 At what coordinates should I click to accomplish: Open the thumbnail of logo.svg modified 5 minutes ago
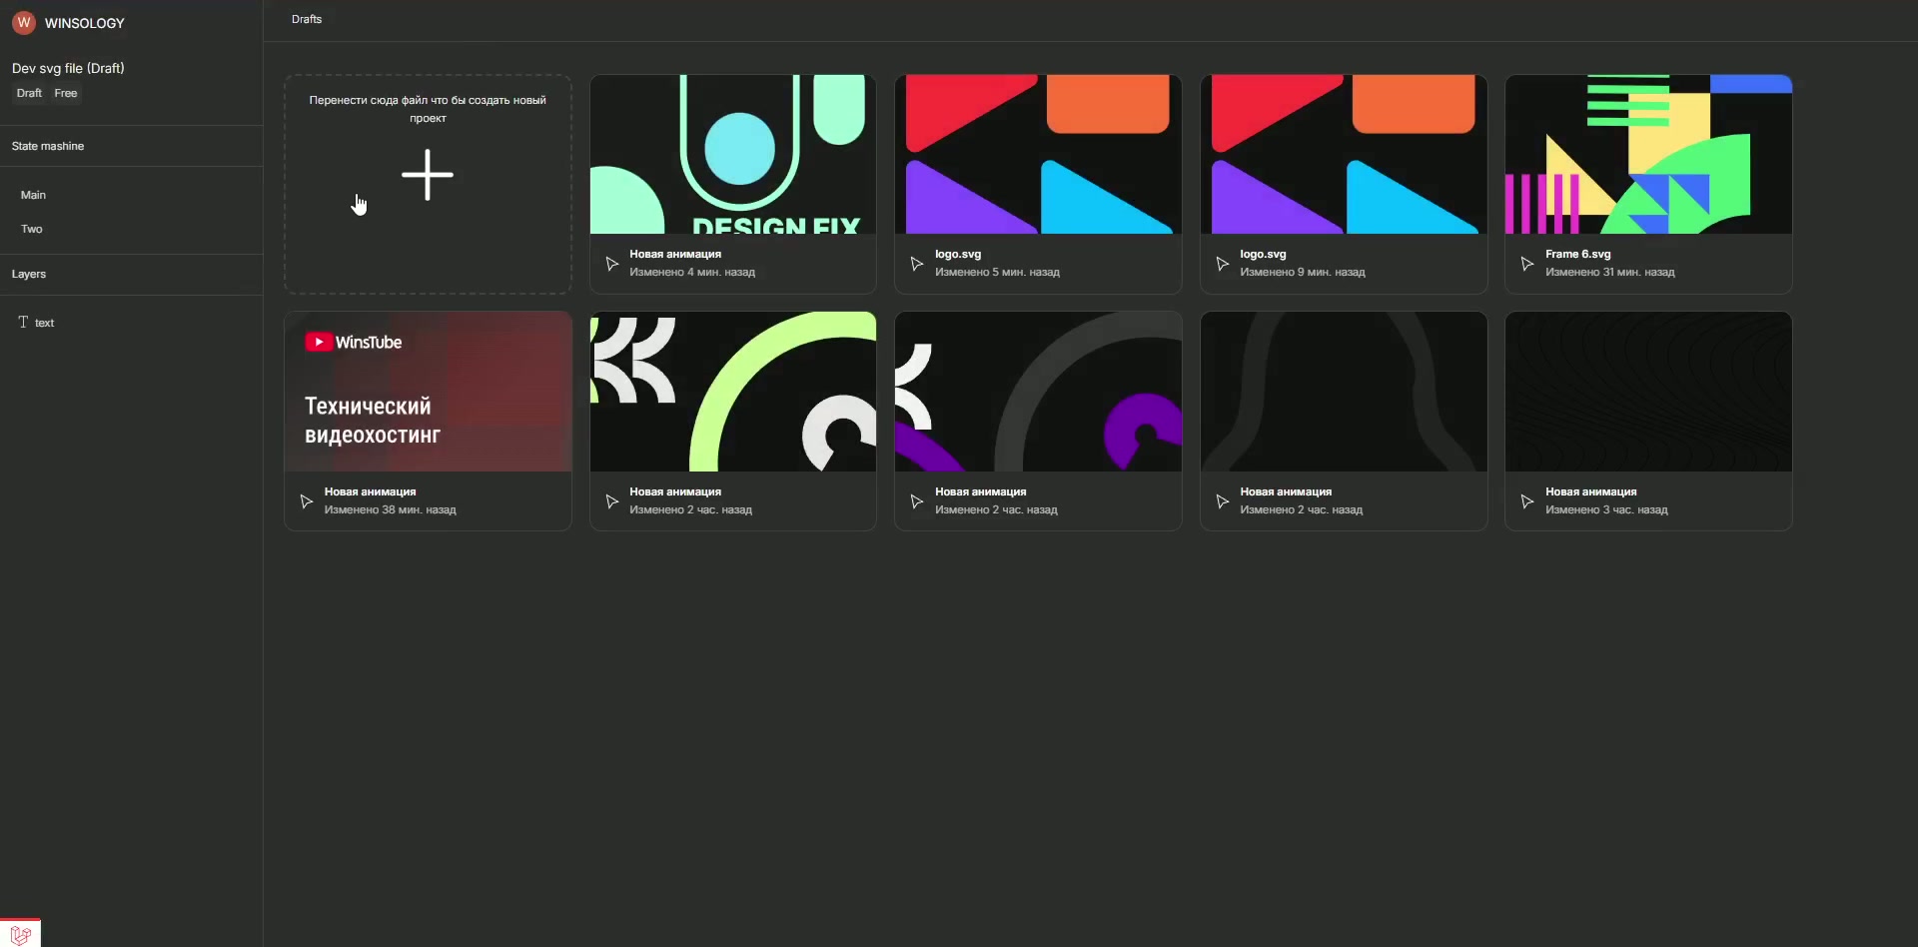[1038, 154]
